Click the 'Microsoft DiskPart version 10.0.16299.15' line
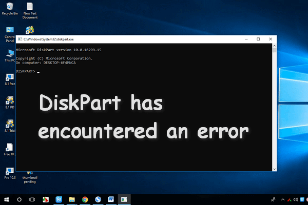The height and width of the screenshot is (205, 308). [x=59, y=50]
